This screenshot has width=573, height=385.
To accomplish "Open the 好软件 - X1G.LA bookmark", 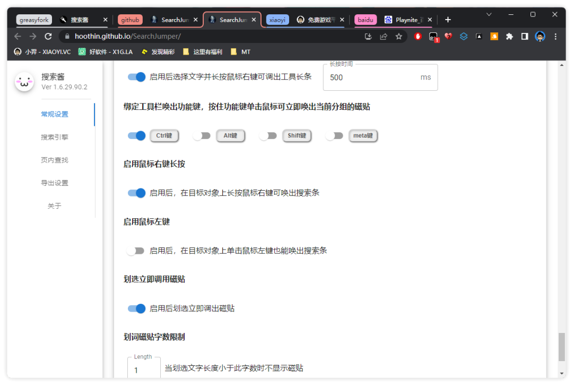I will coord(106,52).
